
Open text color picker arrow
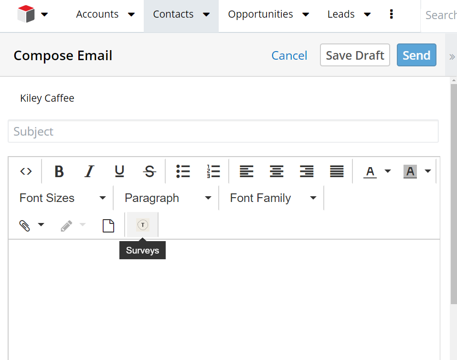[388, 171]
